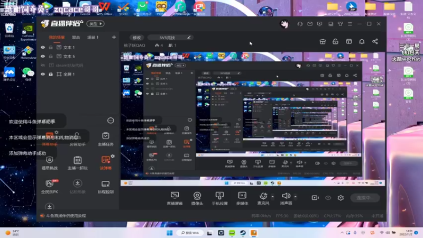This screenshot has width=423, height=238.
Task: Show the hidden steam好友代码 source
Action: coord(43,65)
